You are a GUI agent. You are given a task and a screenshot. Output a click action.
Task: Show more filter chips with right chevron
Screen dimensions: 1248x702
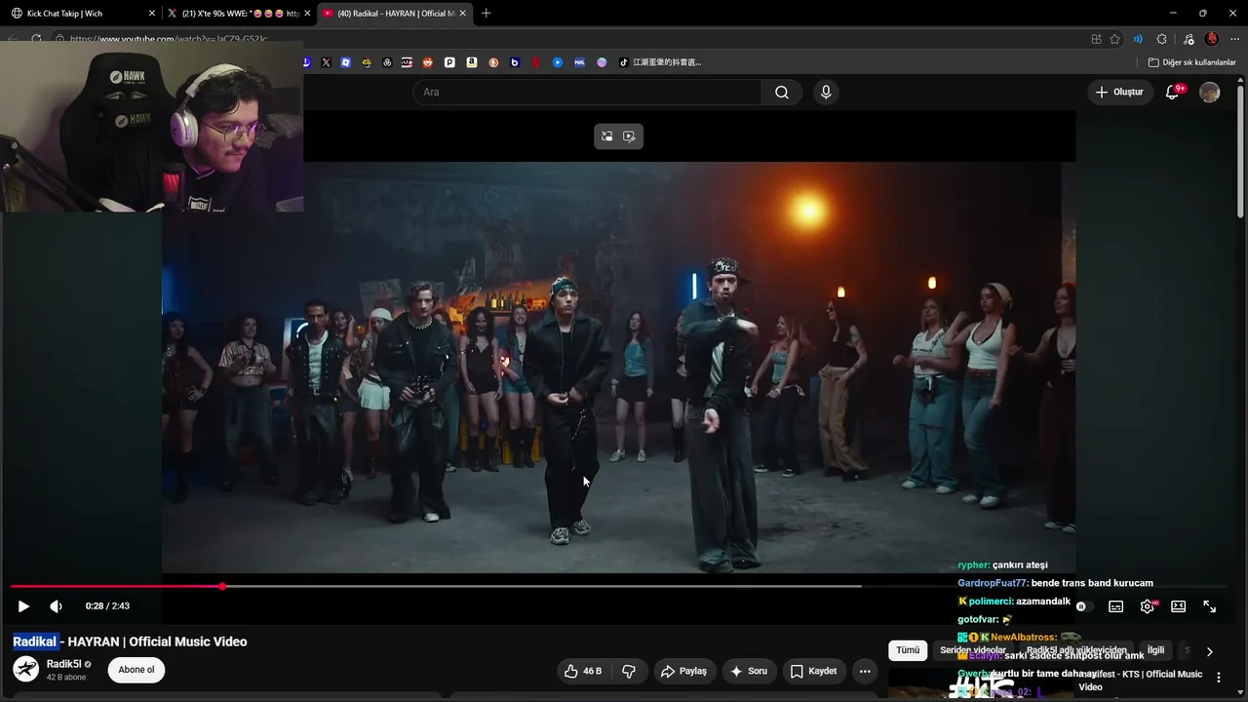pos(1209,651)
